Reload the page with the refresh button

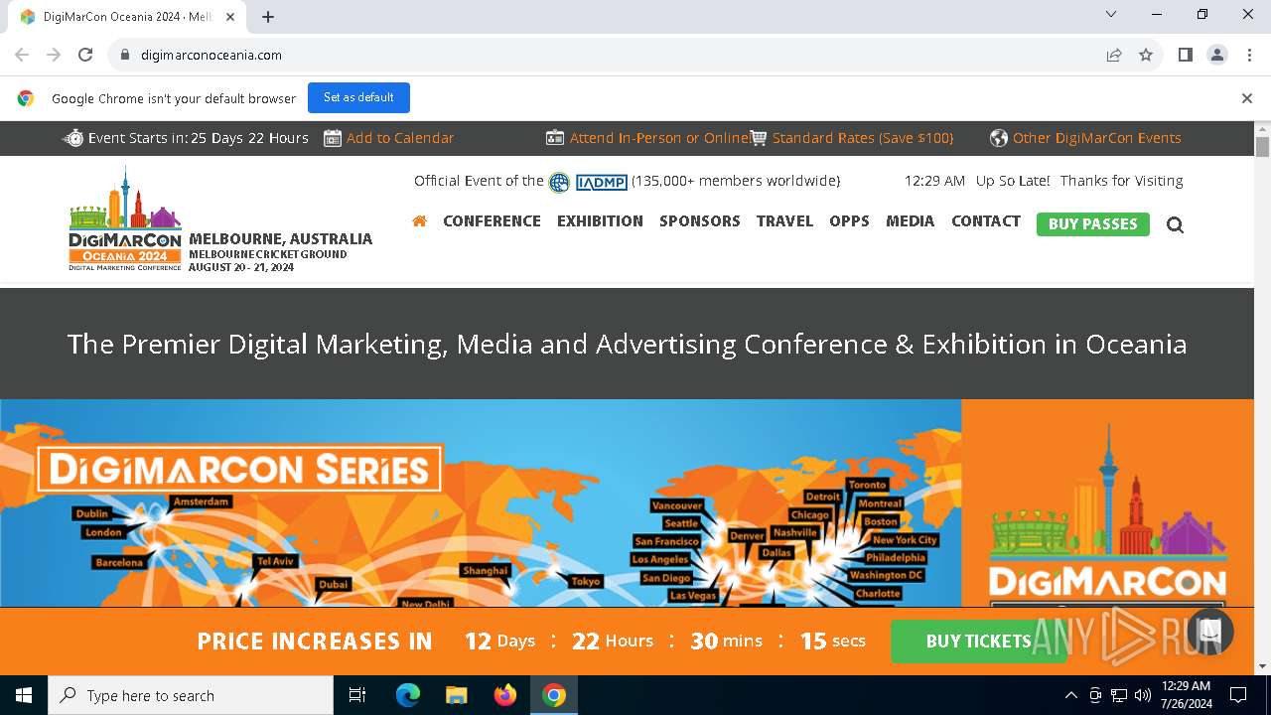(85, 55)
